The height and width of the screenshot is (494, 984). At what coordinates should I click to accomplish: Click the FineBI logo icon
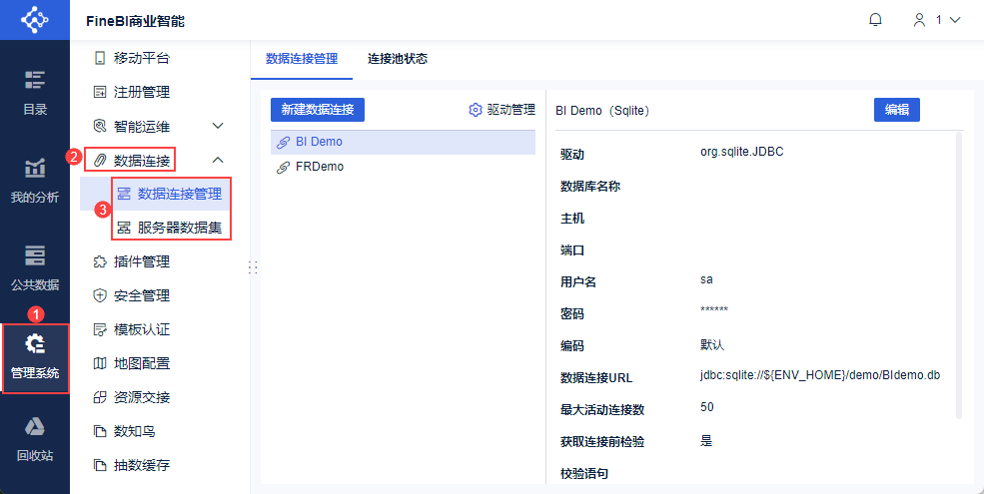[x=35, y=19]
